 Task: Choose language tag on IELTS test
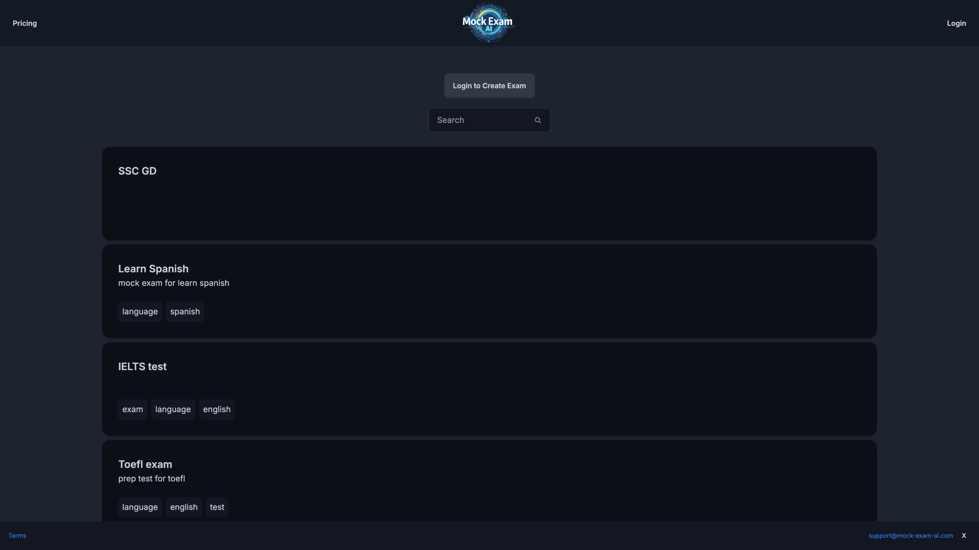coord(173,409)
